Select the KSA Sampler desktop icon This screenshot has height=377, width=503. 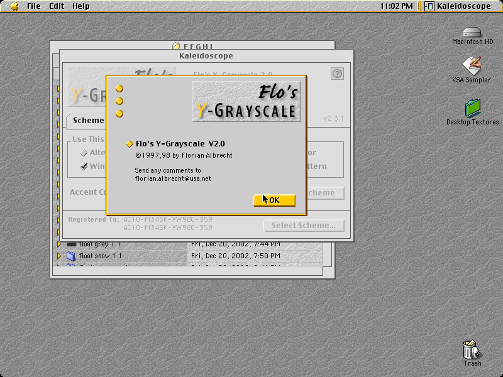click(x=472, y=66)
